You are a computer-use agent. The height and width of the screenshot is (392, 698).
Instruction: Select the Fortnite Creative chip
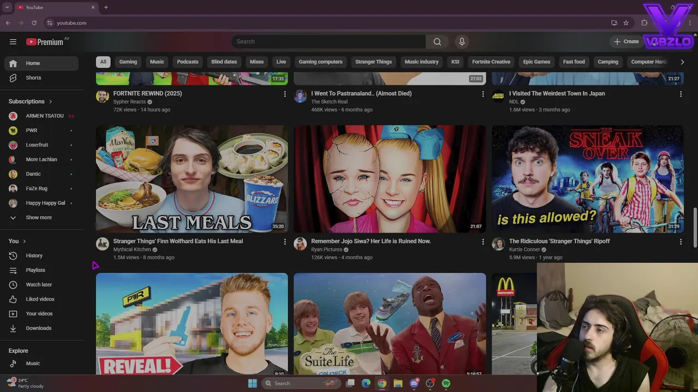coord(491,62)
